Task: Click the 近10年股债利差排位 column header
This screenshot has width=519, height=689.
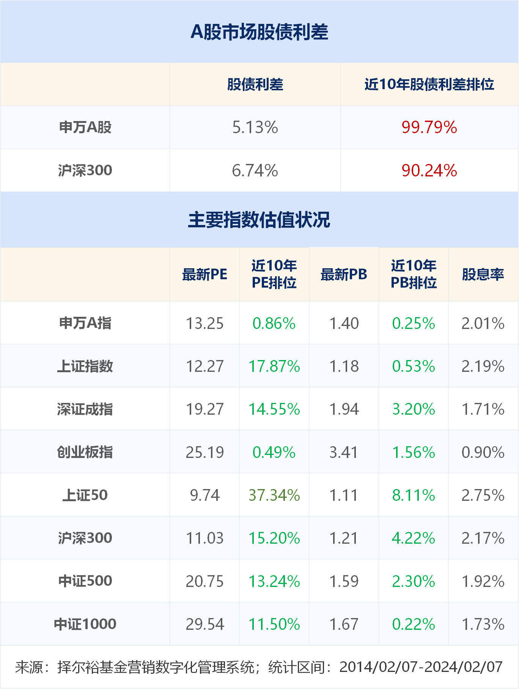Action: 429,84
